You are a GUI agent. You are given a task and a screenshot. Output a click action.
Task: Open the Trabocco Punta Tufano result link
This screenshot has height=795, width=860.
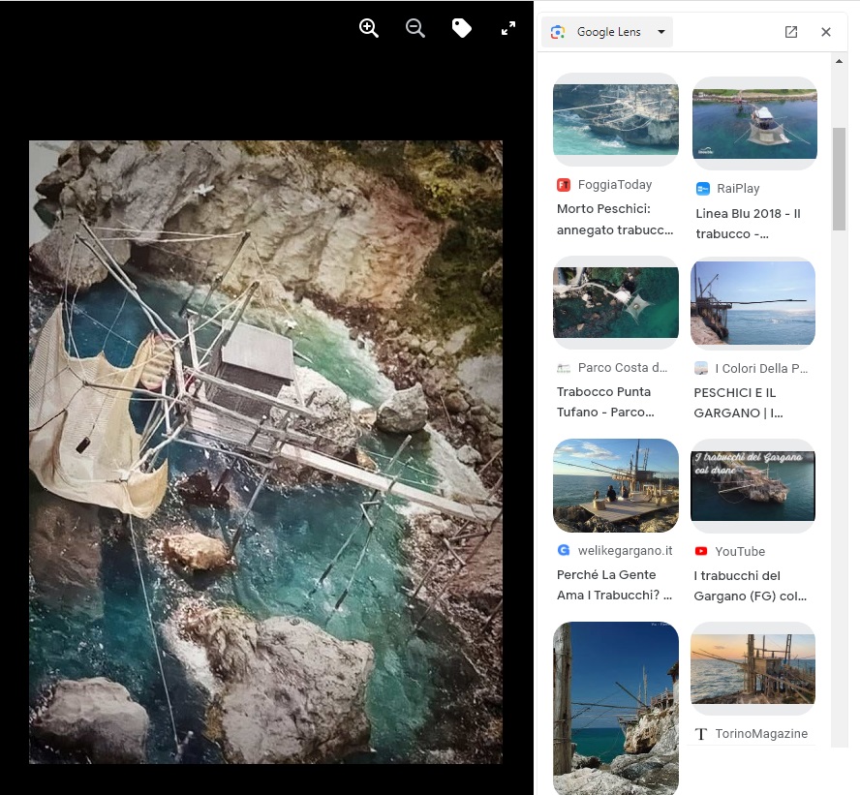[606, 402]
